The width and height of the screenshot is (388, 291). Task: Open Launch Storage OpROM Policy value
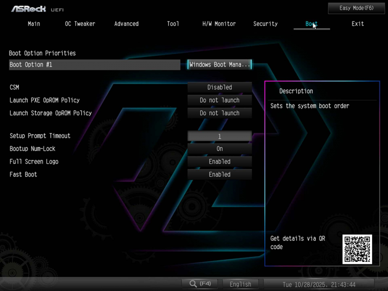(220, 113)
